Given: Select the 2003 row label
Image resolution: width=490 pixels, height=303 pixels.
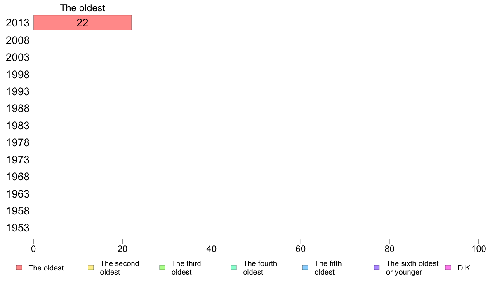Looking at the screenshot, I should [18, 57].
